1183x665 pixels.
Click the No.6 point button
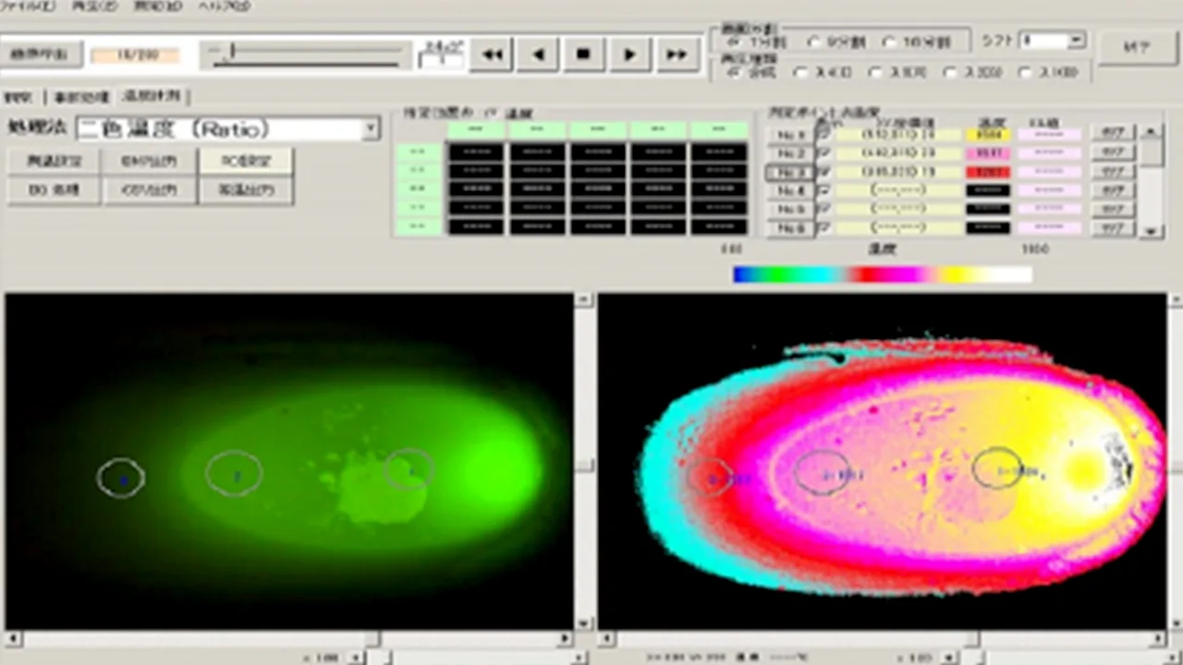790,228
